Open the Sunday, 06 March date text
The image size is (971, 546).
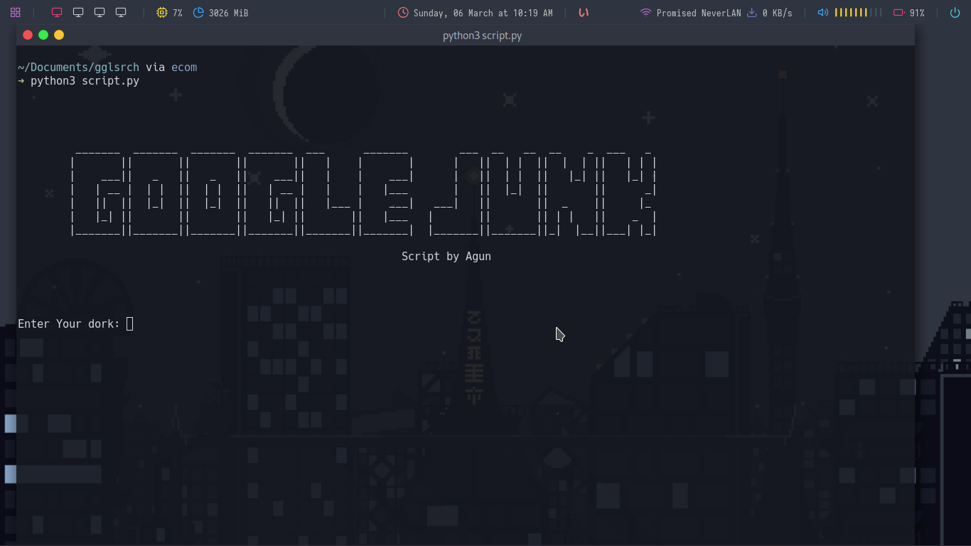[483, 13]
